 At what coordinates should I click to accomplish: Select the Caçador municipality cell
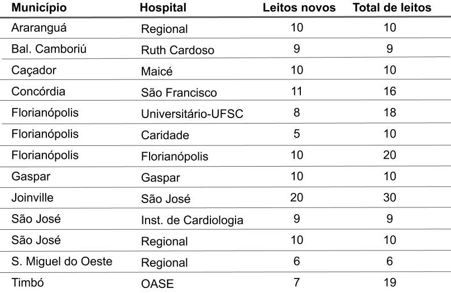coord(33,70)
